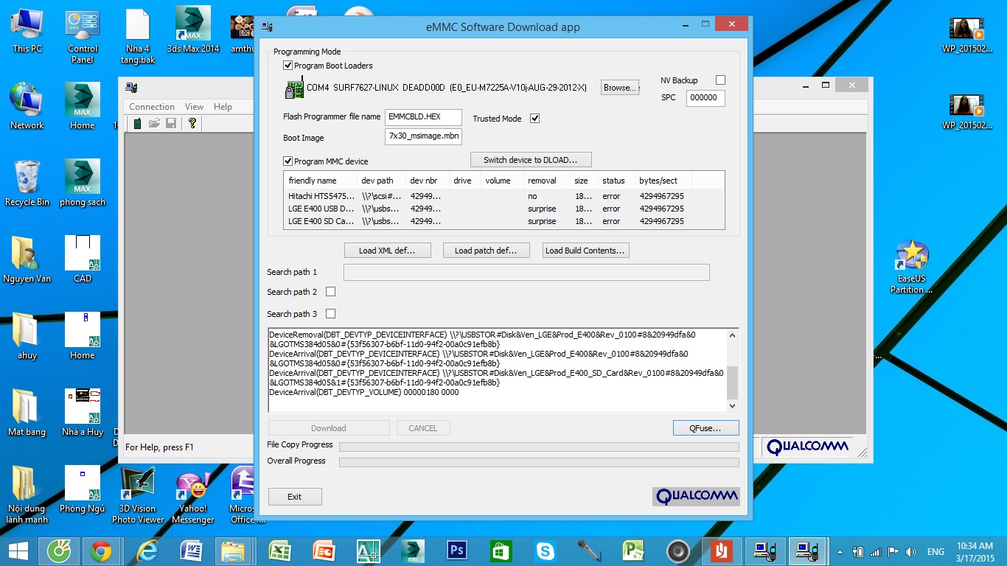Click the Browse... button
This screenshot has width=1007, height=566.
click(620, 88)
